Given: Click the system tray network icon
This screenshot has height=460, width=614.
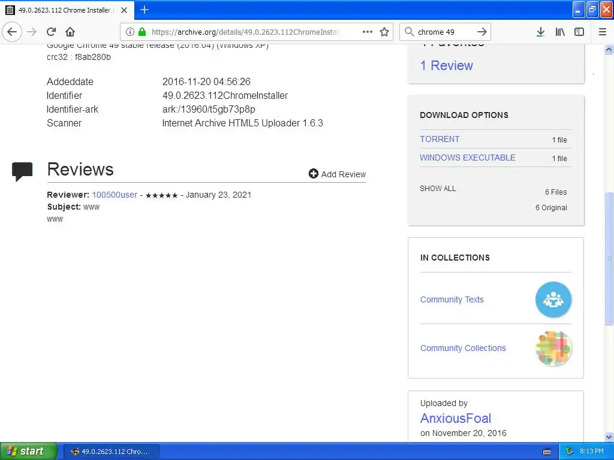Looking at the screenshot, I should click(570, 452).
